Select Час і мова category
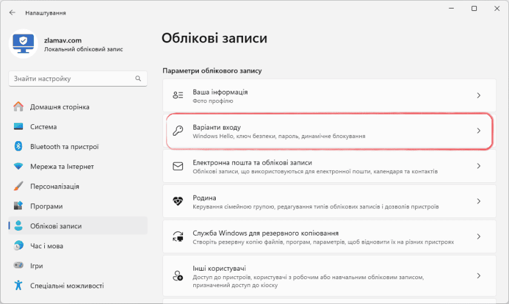Viewport: 509px width, 304px height. 78,246
